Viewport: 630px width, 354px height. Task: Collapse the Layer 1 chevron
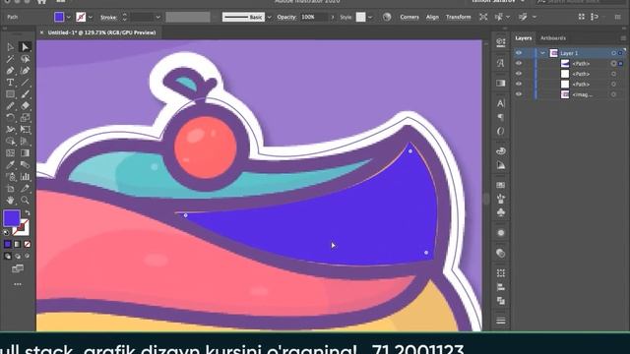point(542,53)
